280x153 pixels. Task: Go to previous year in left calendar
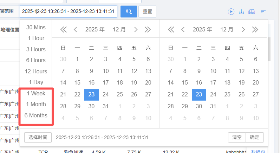click(x=64, y=30)
